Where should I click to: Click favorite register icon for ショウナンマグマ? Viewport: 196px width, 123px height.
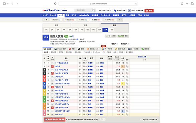pyautogui.click(x=127, y=73)
